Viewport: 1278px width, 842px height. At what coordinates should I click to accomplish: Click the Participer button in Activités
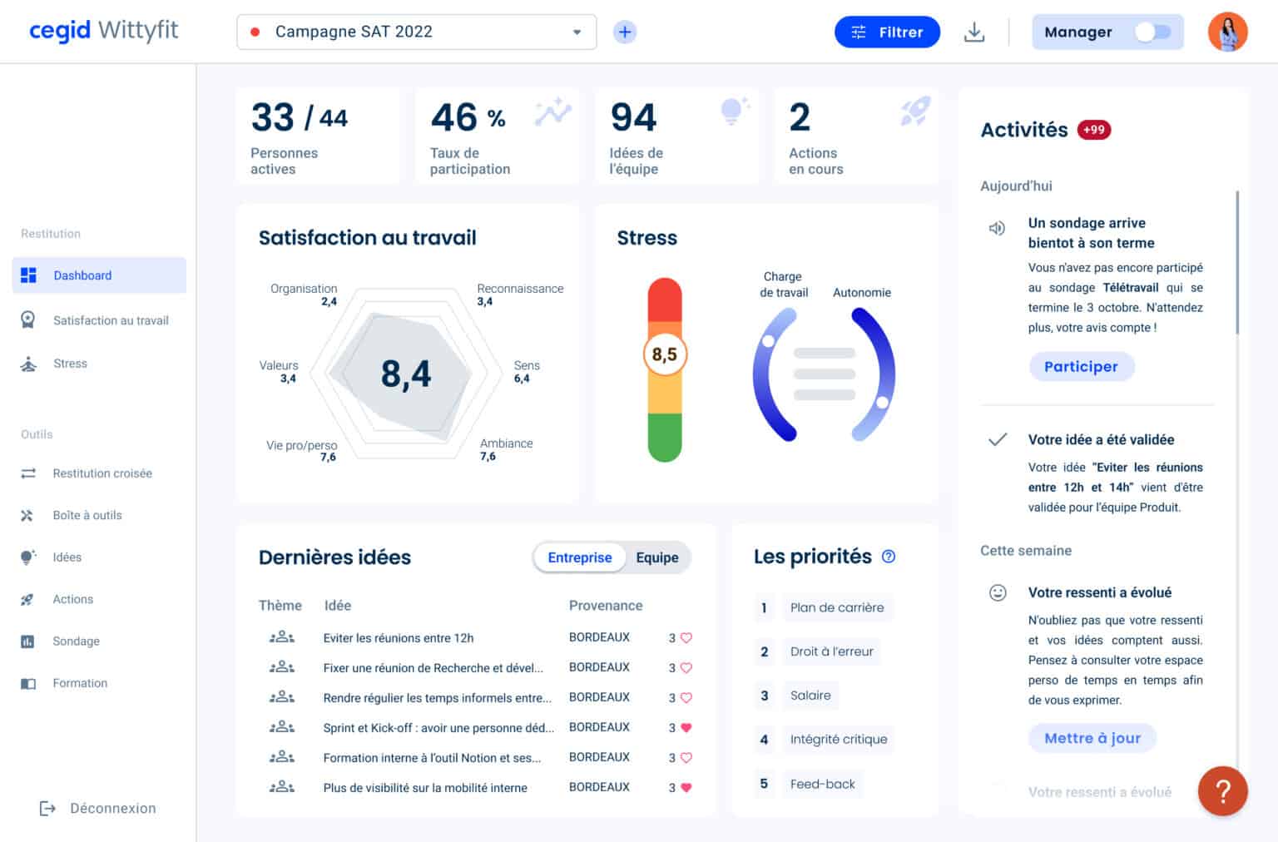click(x=1082, y=366)
